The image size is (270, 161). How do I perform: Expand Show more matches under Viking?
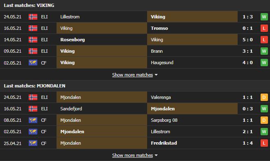pyautogui.click(x=132, y=75)
